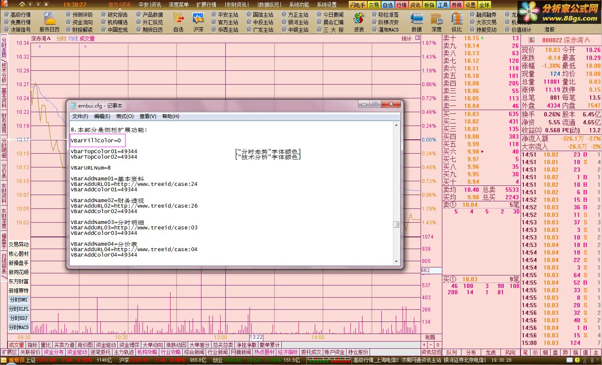Click the VBarURLNum=8 line in Notepad
Viewport: 602px width, 365px height.
click(x=91, y=168)
